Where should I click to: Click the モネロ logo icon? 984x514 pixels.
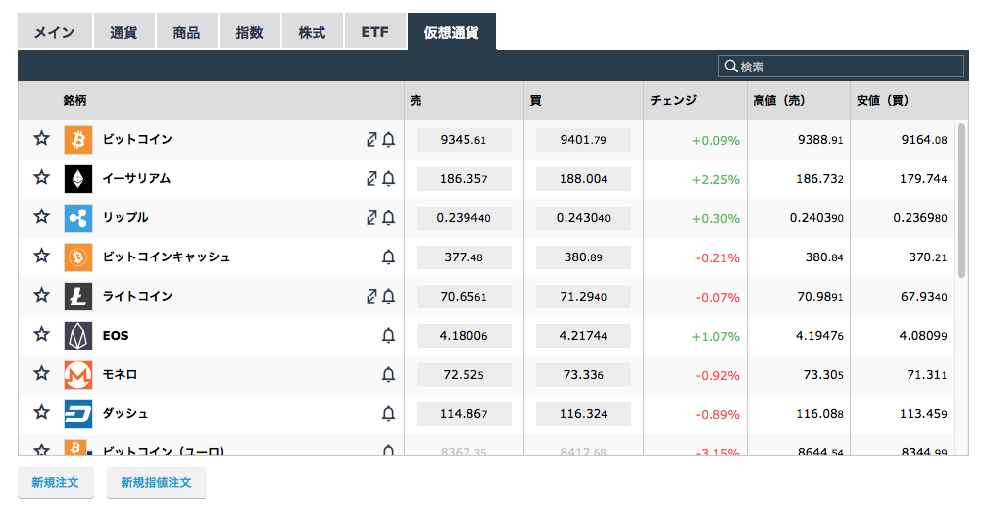(x=78, y=375)
